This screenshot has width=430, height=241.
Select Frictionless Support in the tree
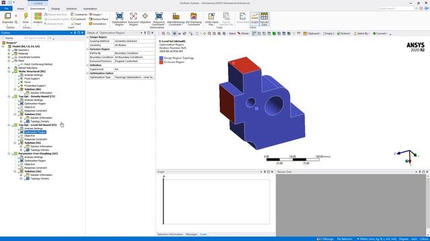35,86
